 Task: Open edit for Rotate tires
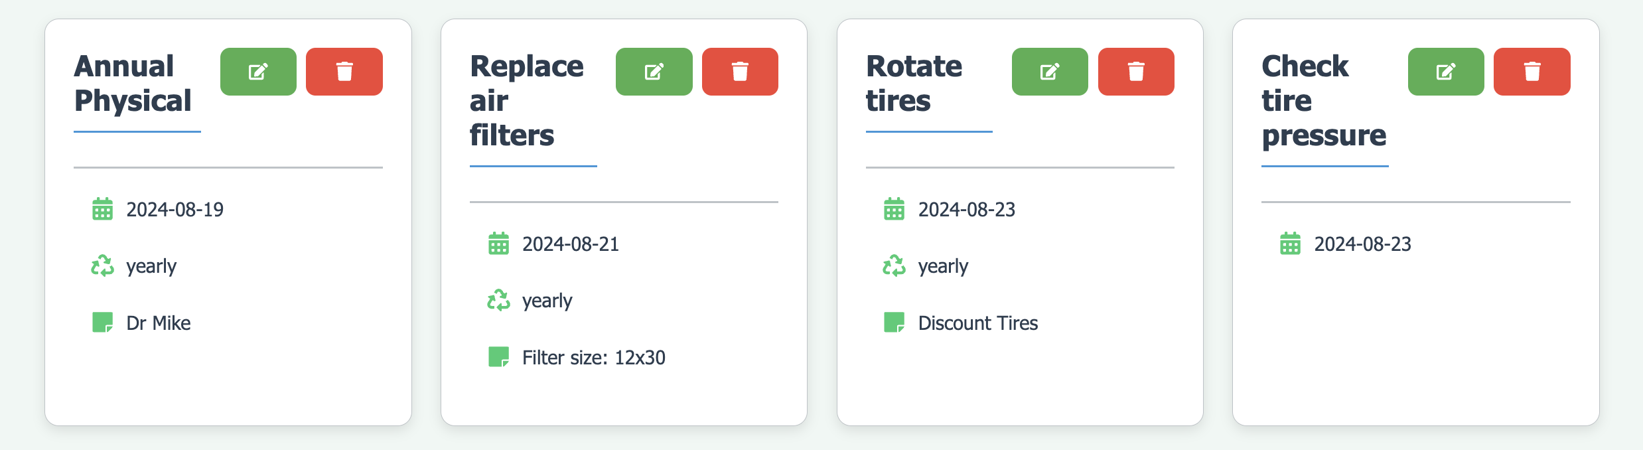(x=1050, y=72)
